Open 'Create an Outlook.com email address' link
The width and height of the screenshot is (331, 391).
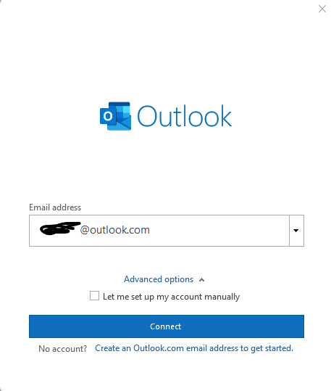click(x=194, y=348)
